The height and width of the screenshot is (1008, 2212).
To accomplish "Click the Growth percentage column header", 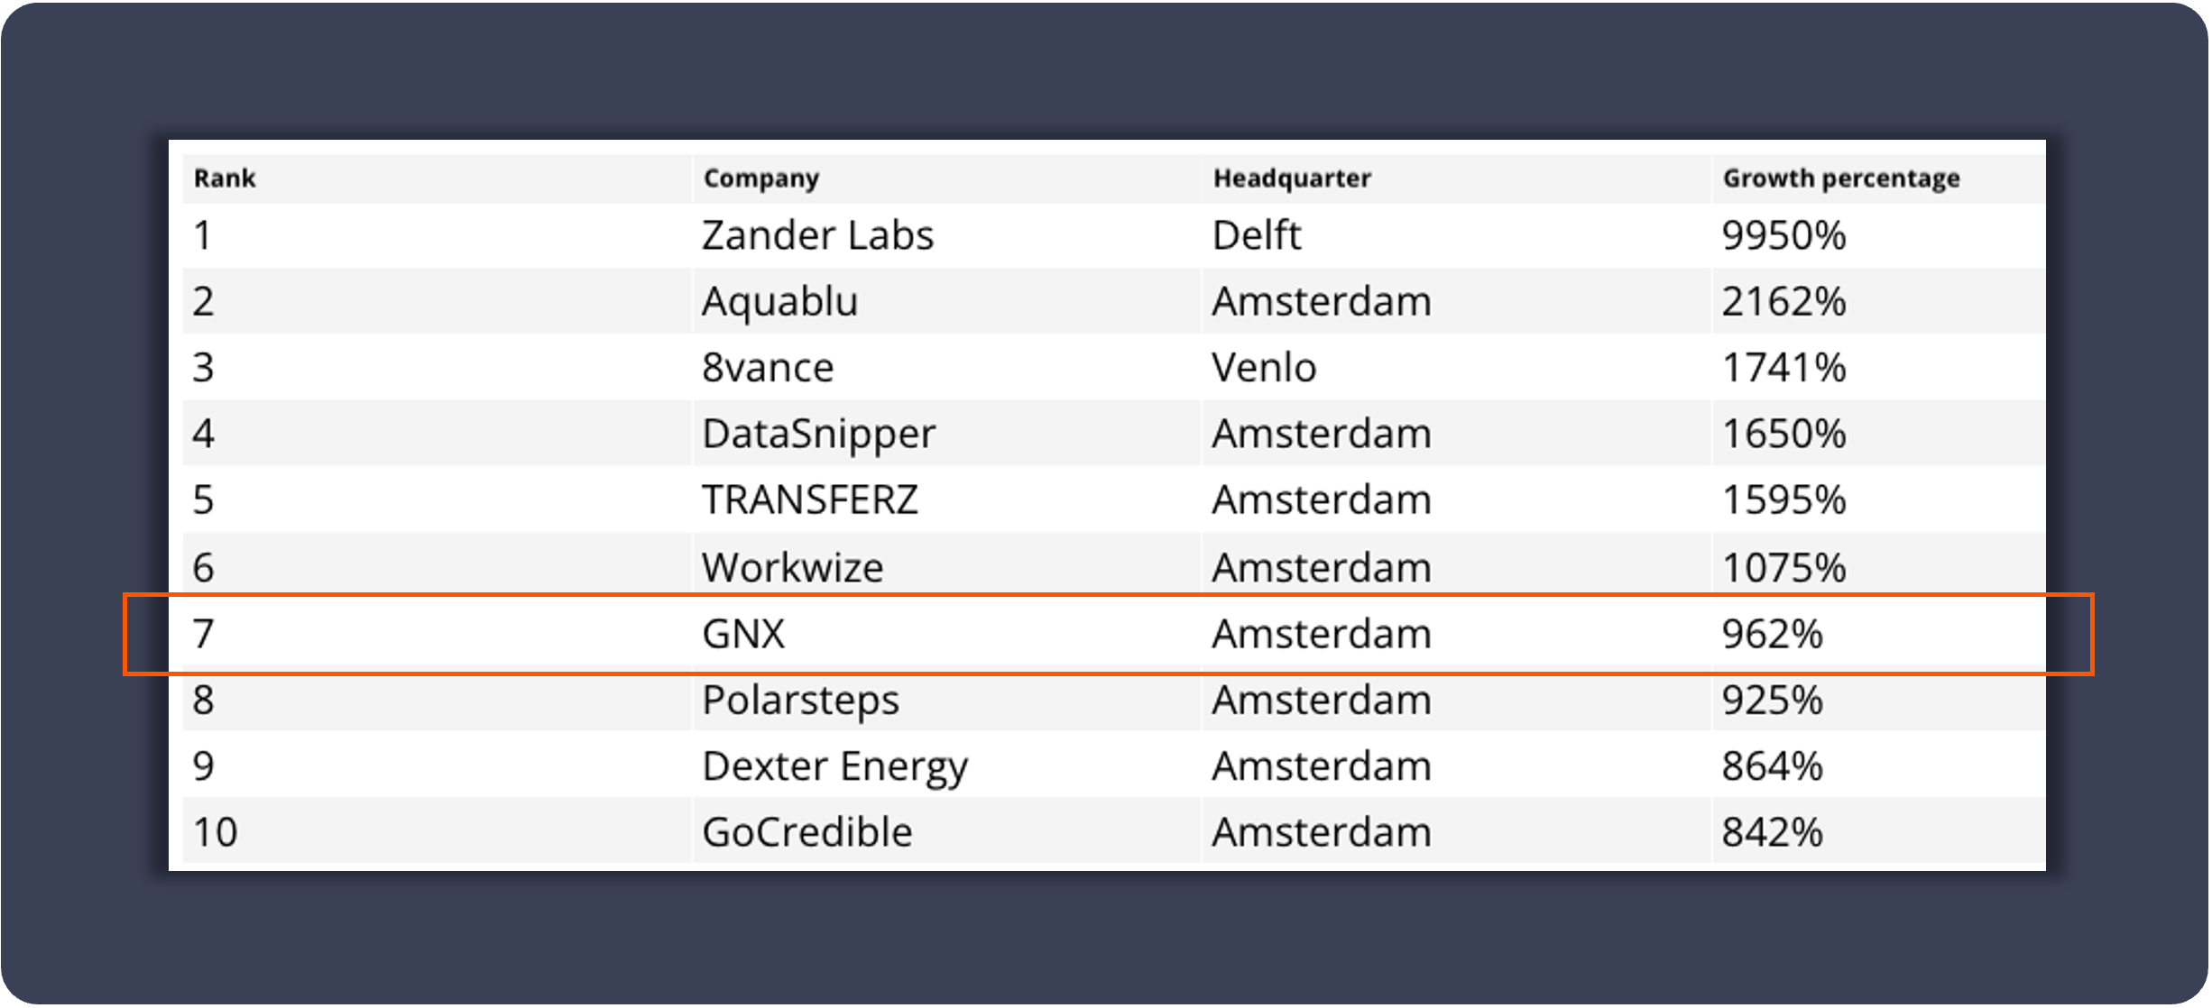I will pyautogui.click(x=1840, y=179).
